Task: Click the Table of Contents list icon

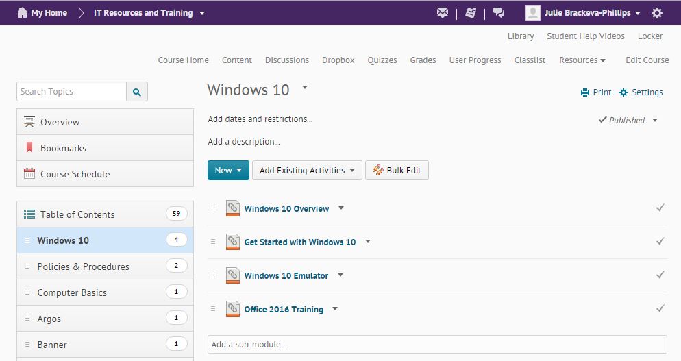Action: tap(29, 214)
